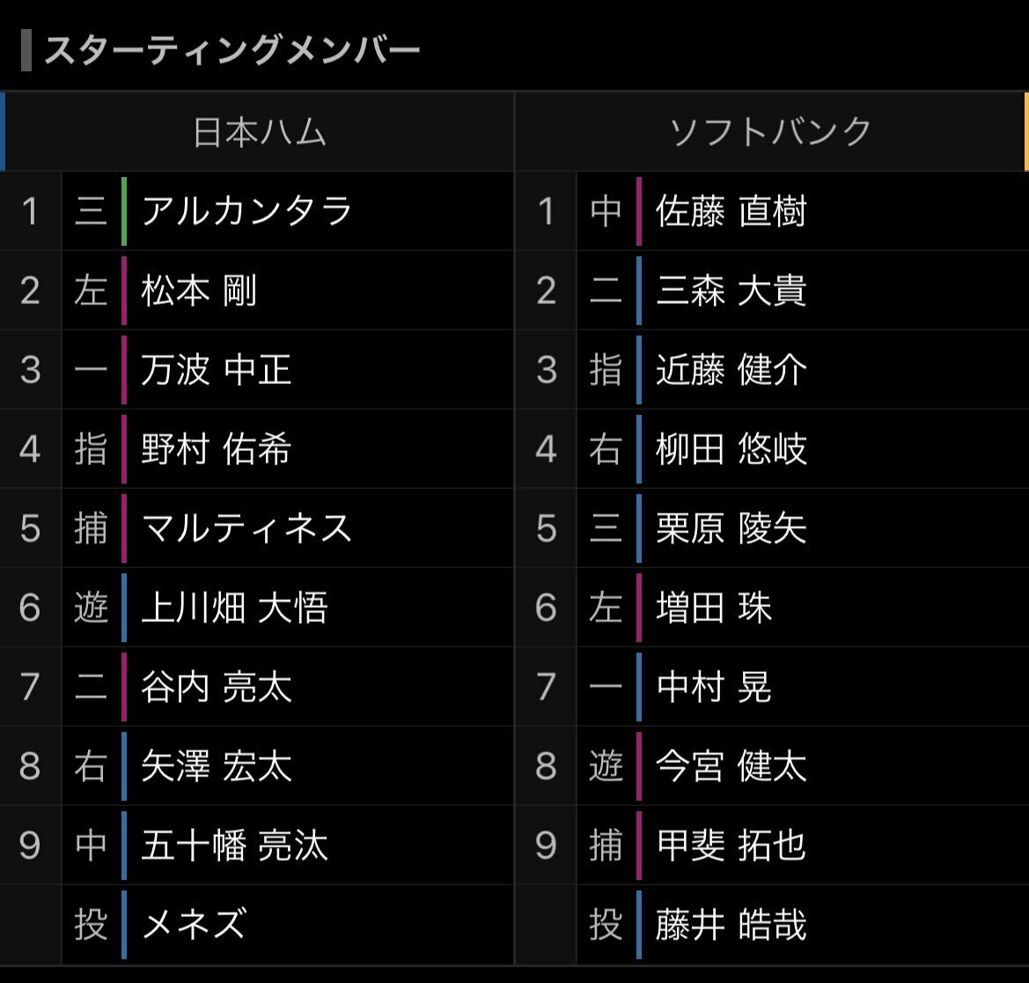This screenshot has width=1029, height=983.
Task: Click the ソフトバンク team header
Action: point(770,132)
